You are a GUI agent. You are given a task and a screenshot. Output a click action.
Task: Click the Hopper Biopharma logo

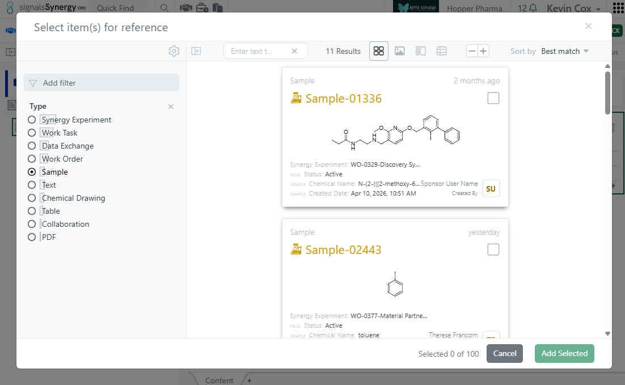[416, 7]
